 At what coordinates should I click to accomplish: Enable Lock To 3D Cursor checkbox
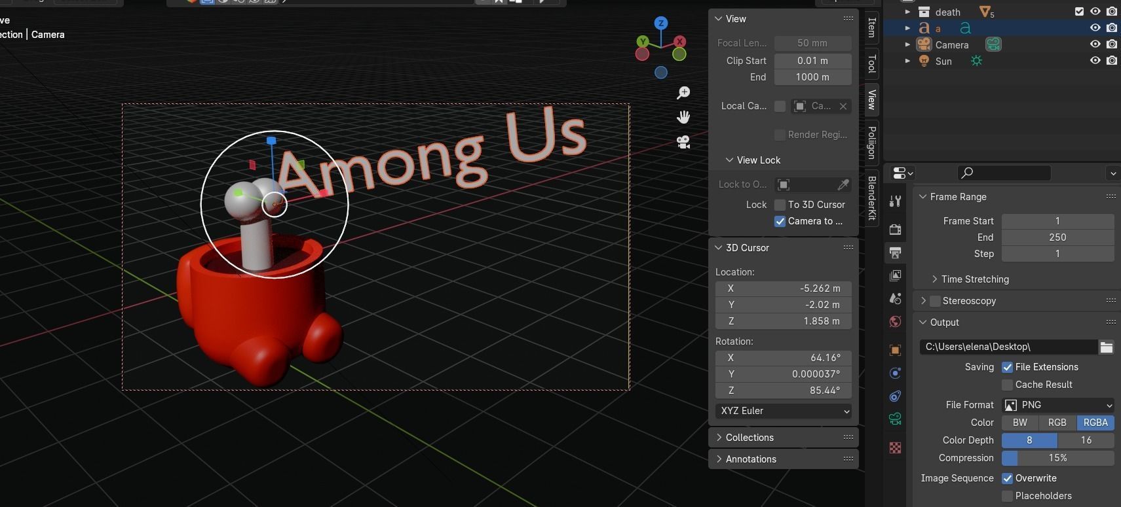780,205
